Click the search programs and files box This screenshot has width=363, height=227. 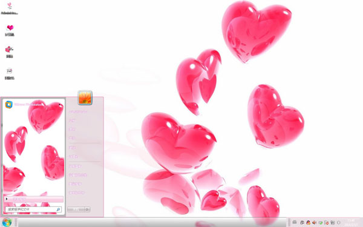click(33, 209)
